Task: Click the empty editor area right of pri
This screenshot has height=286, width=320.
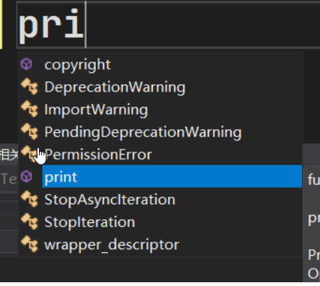Action: (x=202, y=25)
